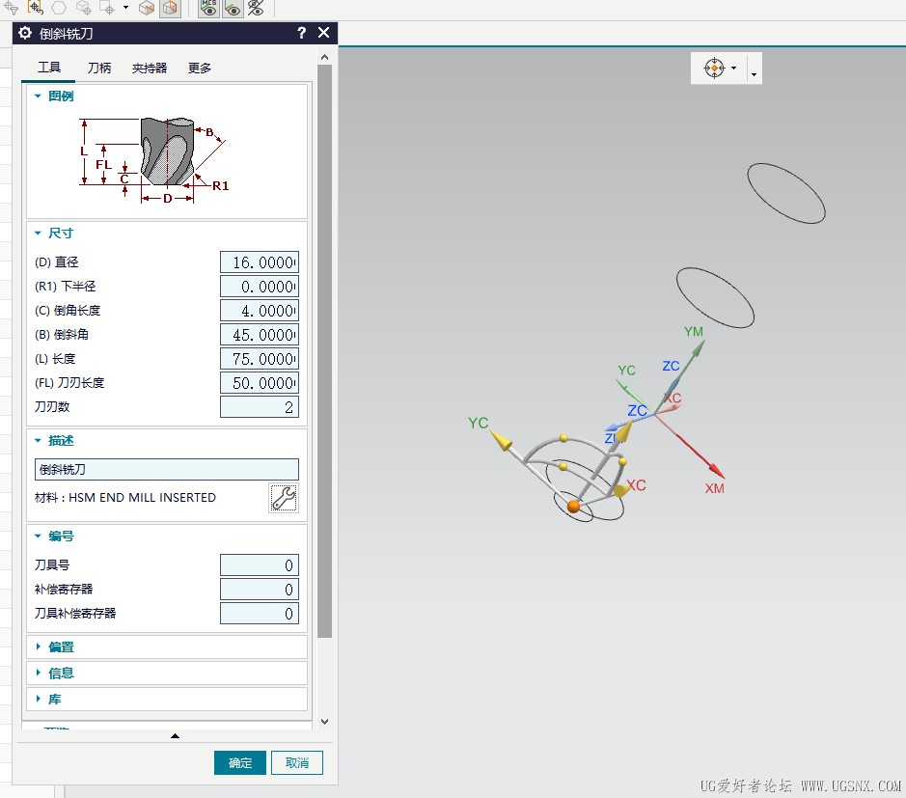This screenshot has height=798, width=906.
Task: Toggle MCS display eye icon
Action: click(x=209, y=8)
